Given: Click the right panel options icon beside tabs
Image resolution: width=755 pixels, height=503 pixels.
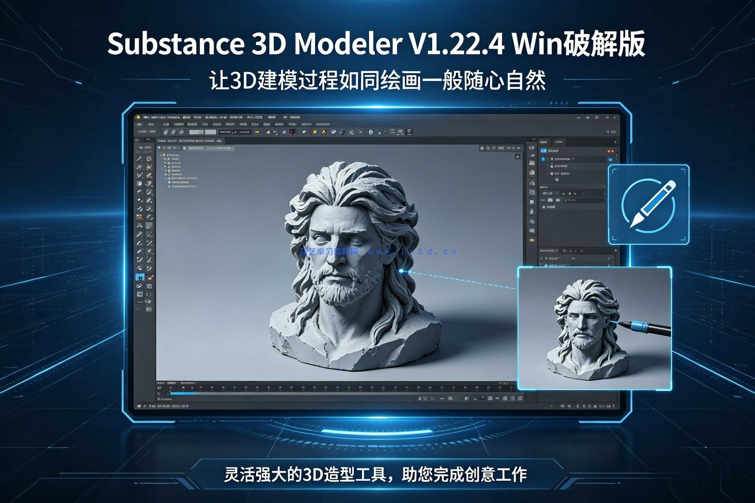Looking at the screenshot, I should click(615, 142).
